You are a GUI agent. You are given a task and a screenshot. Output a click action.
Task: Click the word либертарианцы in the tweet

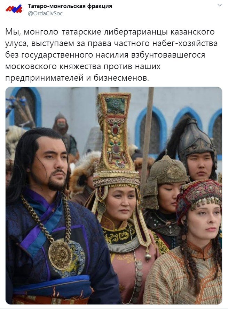tap(134, 32)
